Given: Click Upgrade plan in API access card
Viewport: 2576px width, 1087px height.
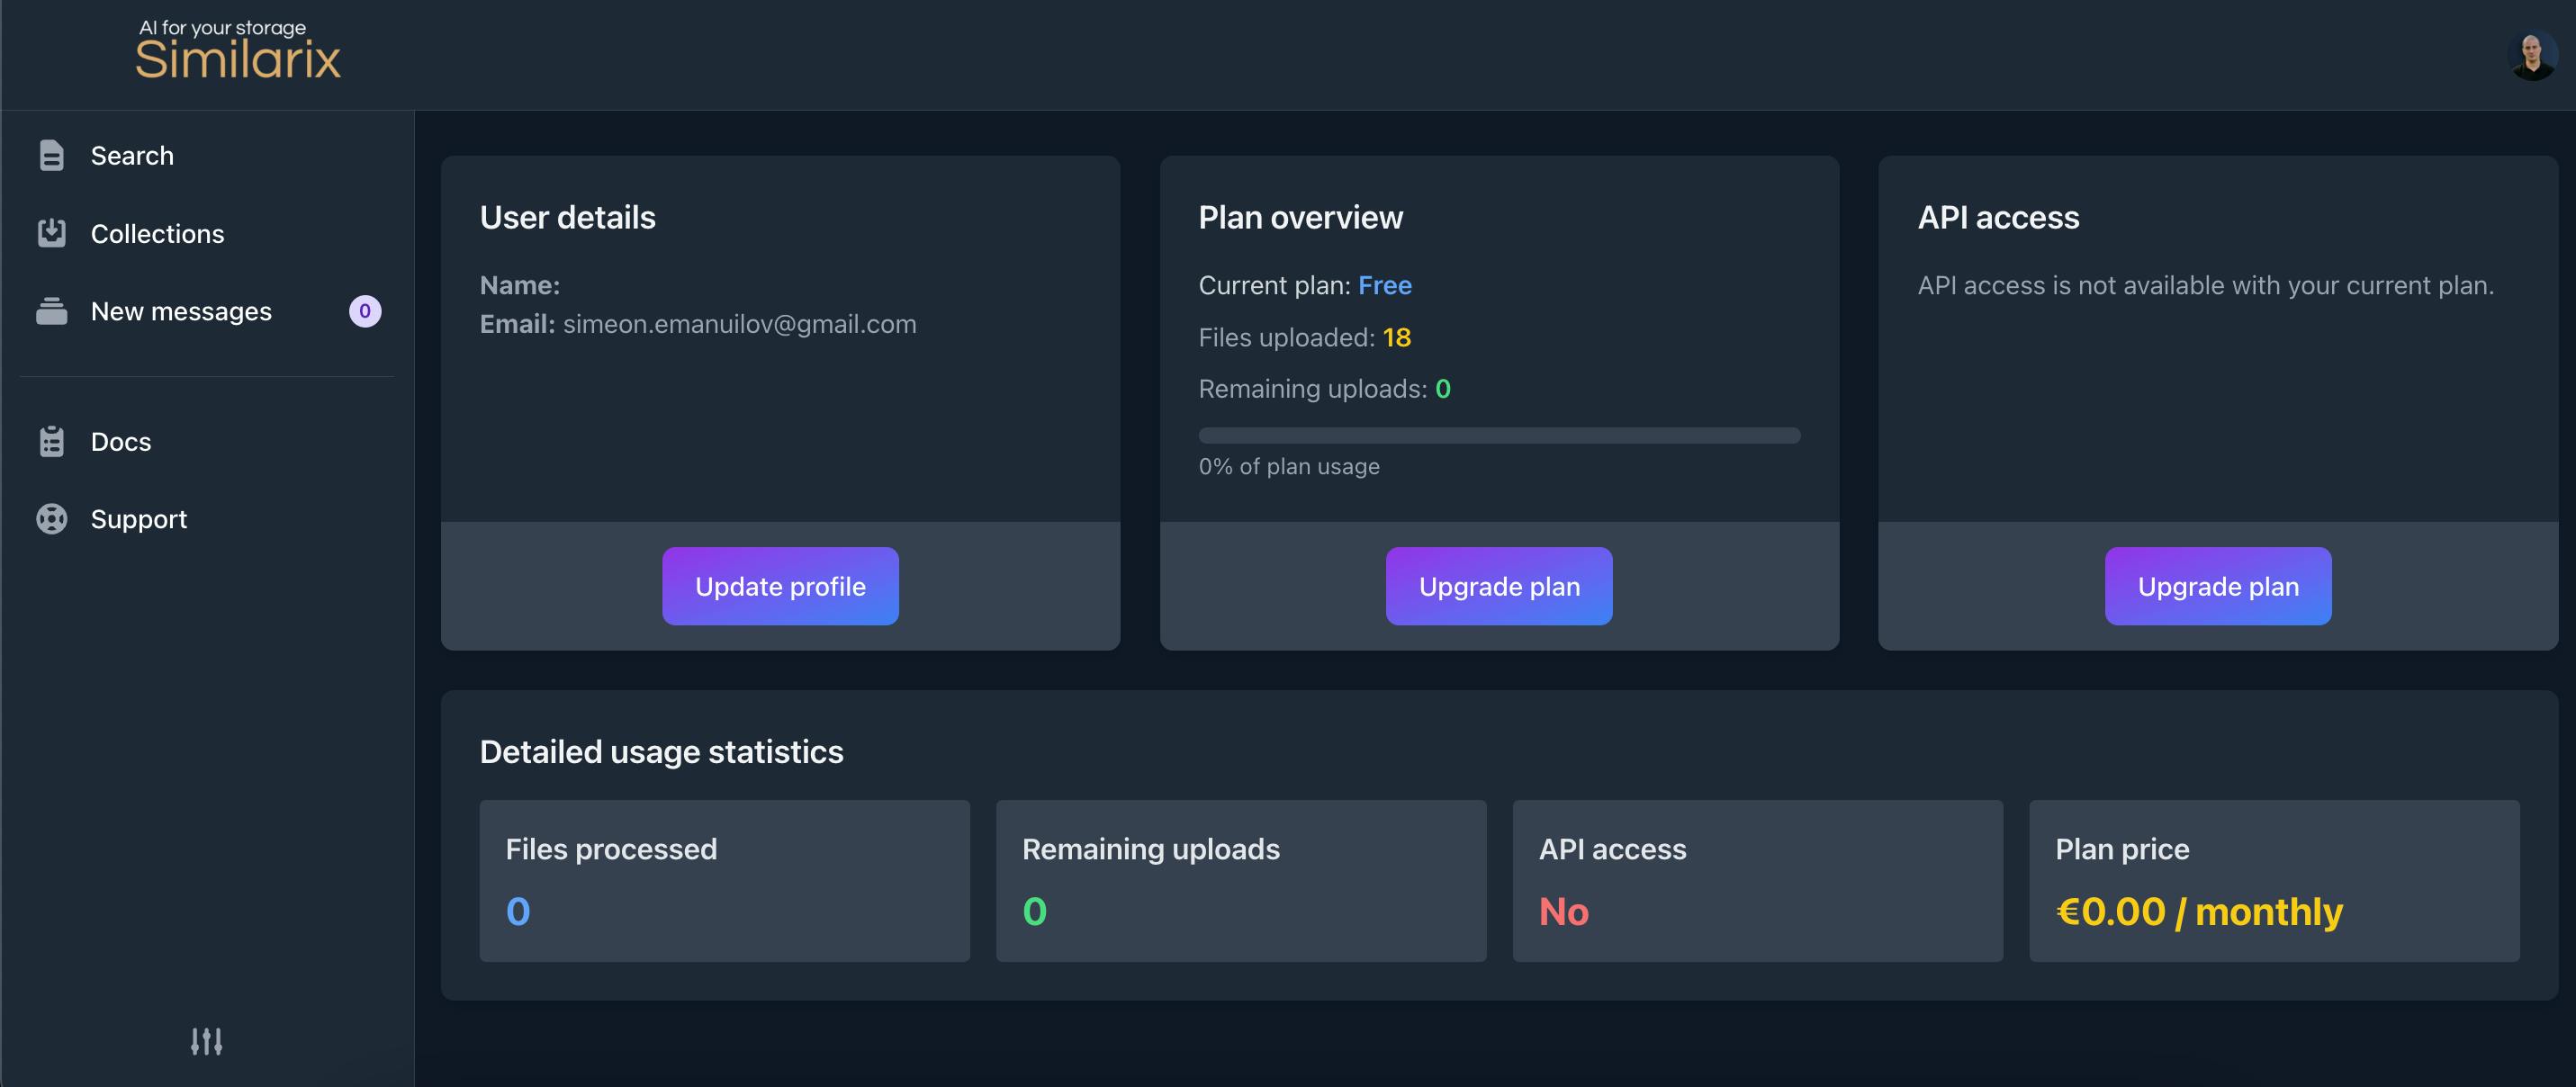Looking at the screenshot, I should coord(2218,586).
